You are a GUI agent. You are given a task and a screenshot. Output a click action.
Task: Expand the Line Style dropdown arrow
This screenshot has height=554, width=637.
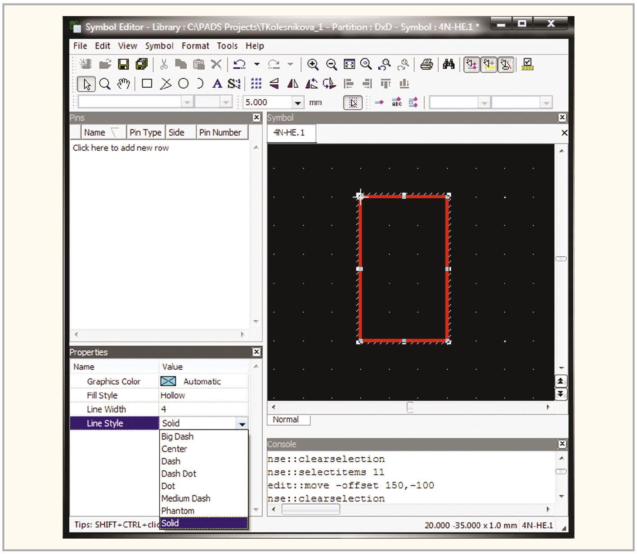(x=242, y=424)
